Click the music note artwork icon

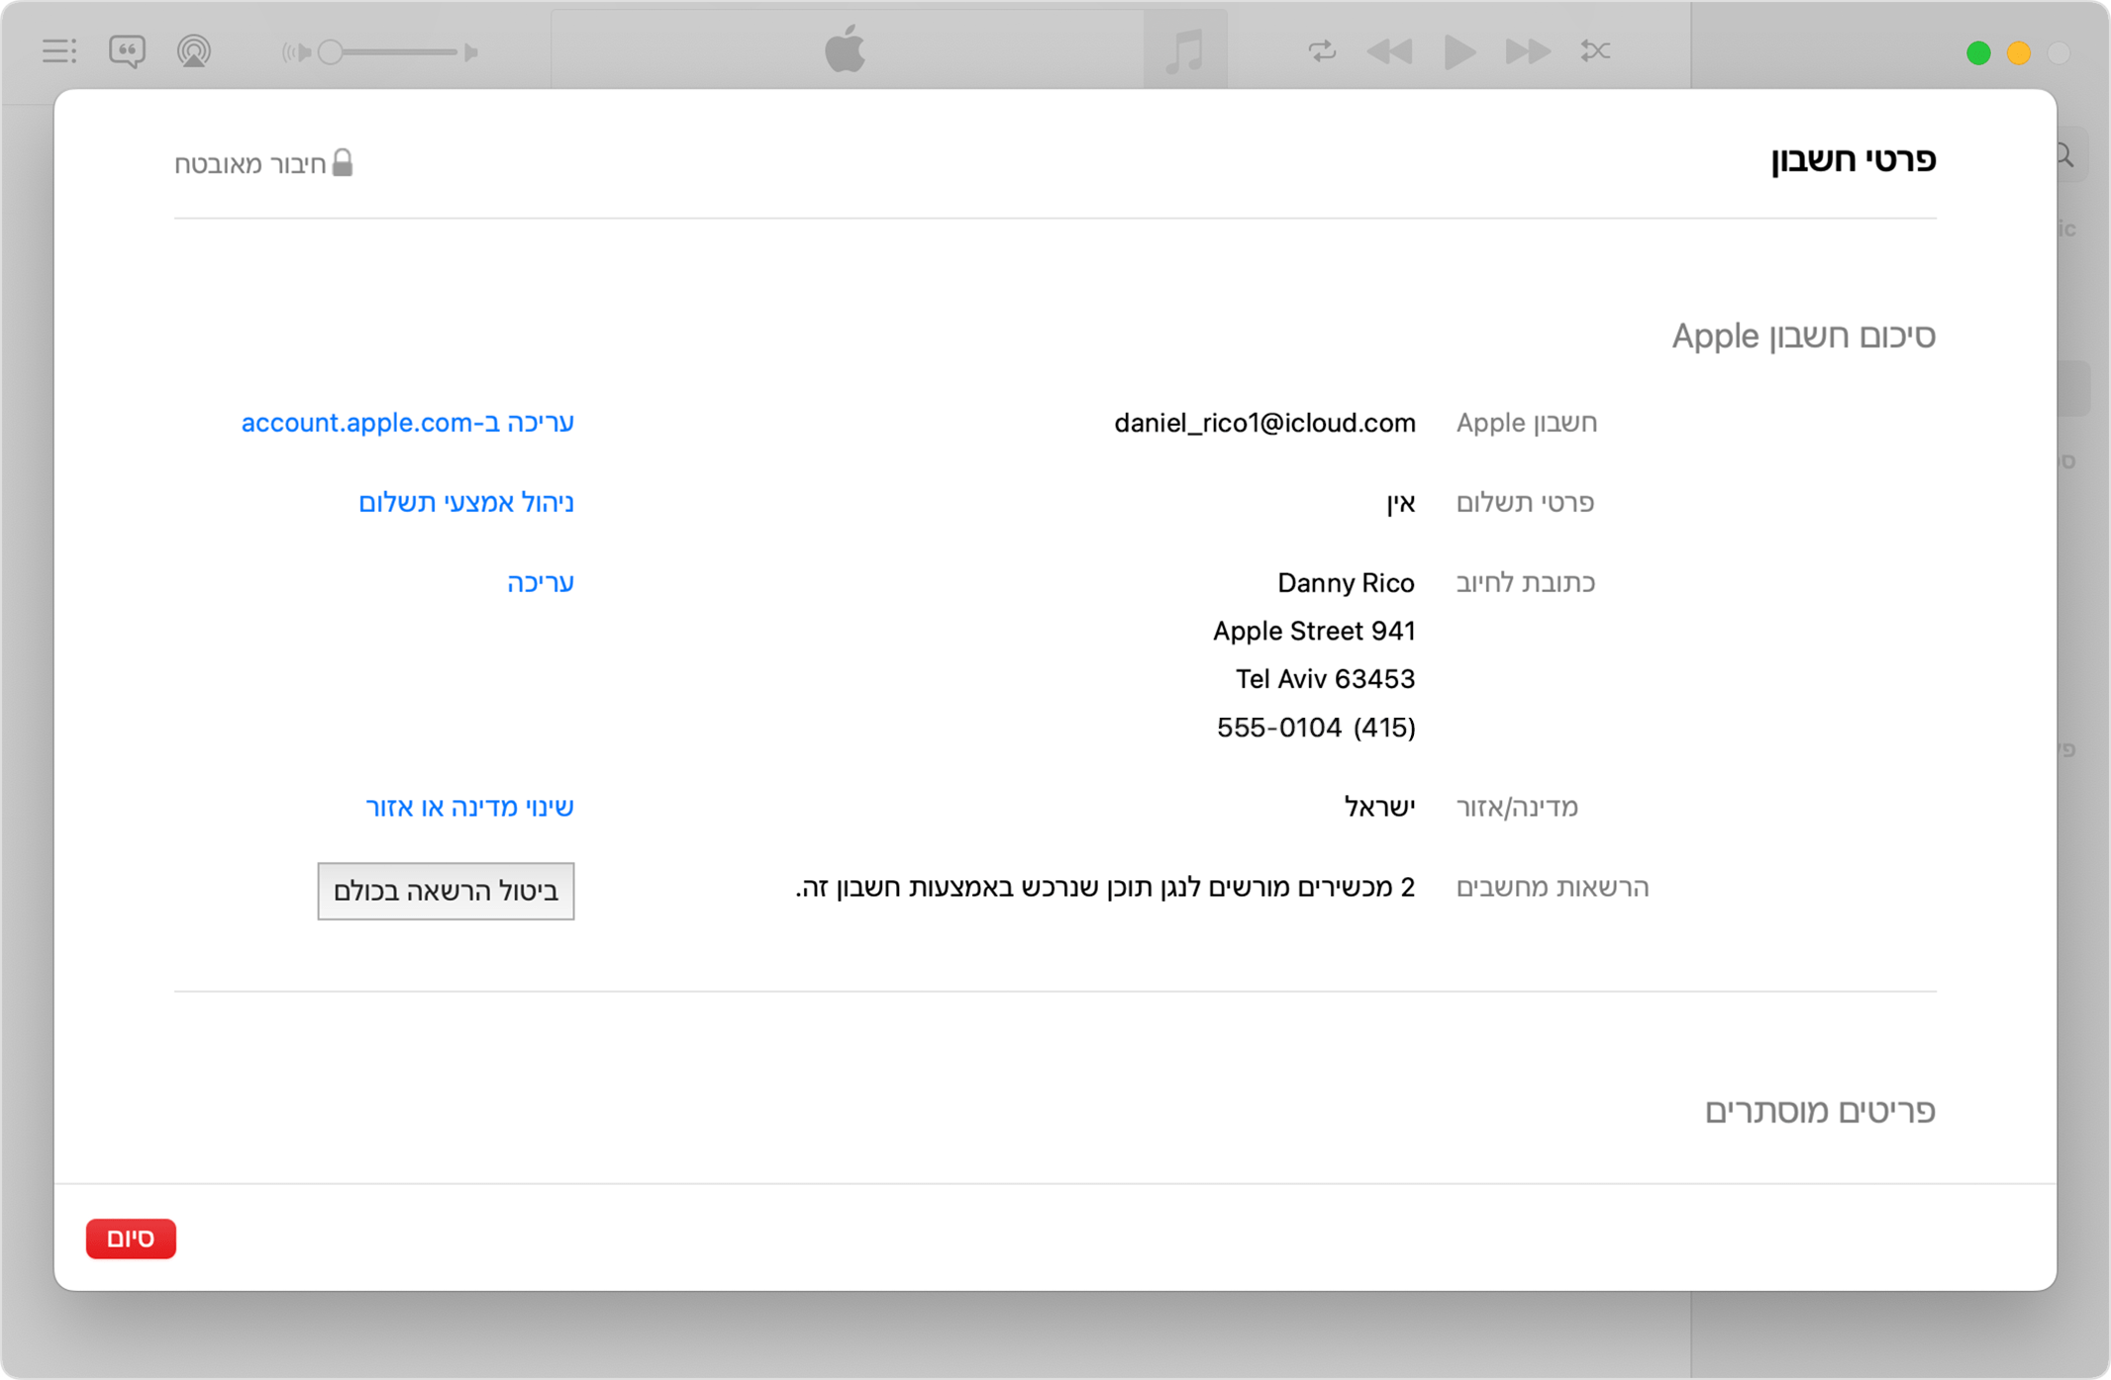click(x=1185, y=50)
